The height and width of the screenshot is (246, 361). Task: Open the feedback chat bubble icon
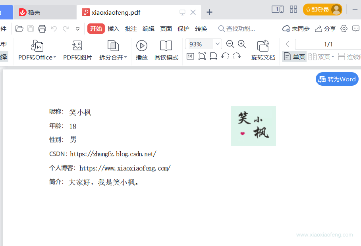(x=356, y=29)
